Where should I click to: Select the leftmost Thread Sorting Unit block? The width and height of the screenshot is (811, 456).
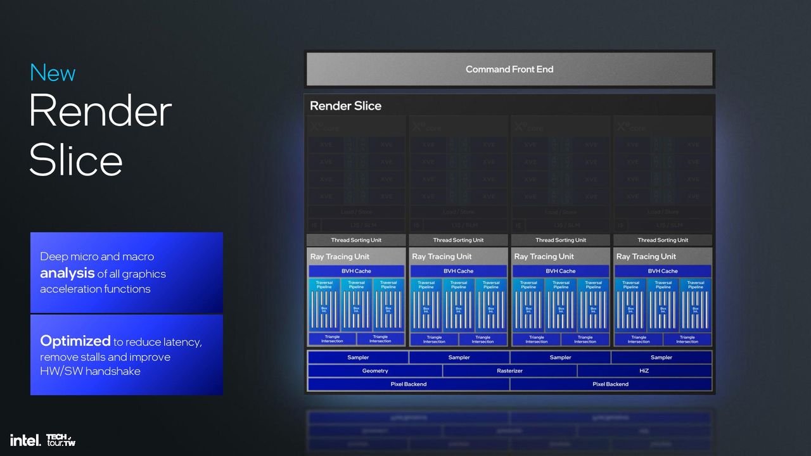click(356, 240)
